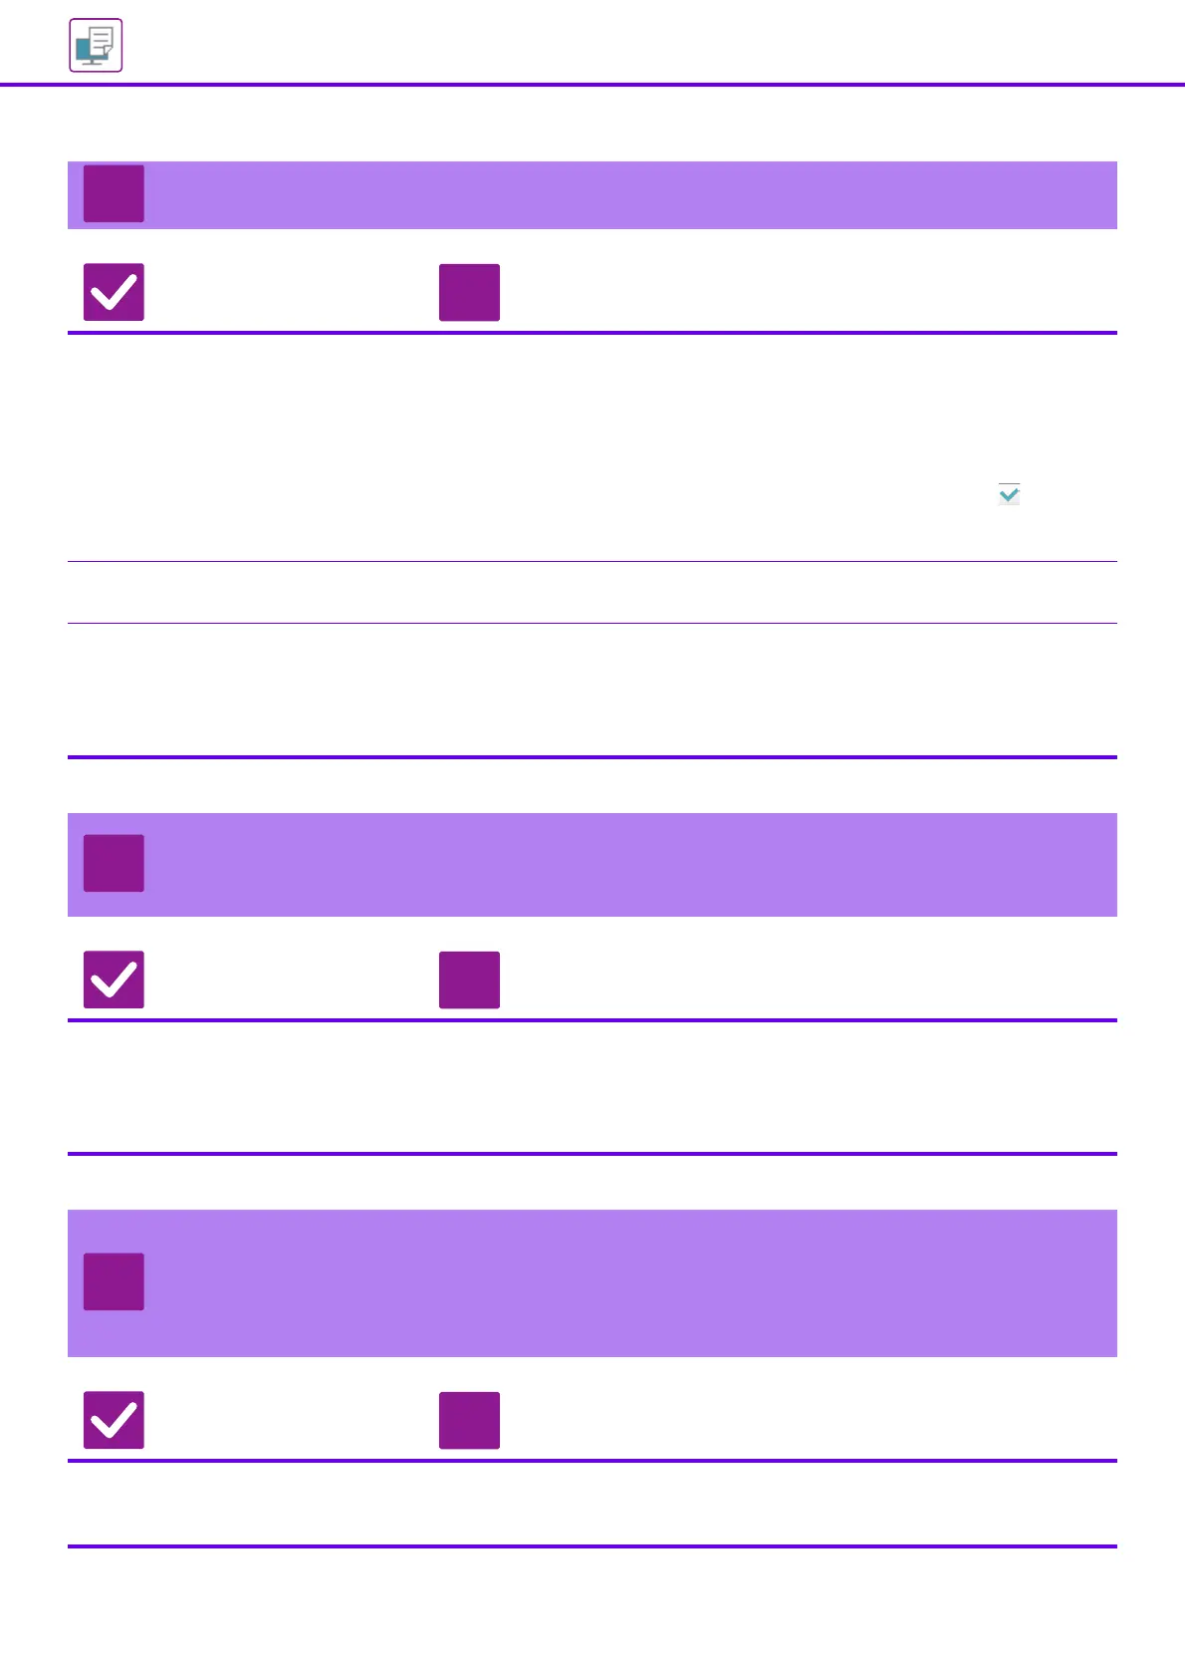Screen dimensions: 1185x1678
Task: Expand the tall third light-purple section banner
Action: [627, 1283]
